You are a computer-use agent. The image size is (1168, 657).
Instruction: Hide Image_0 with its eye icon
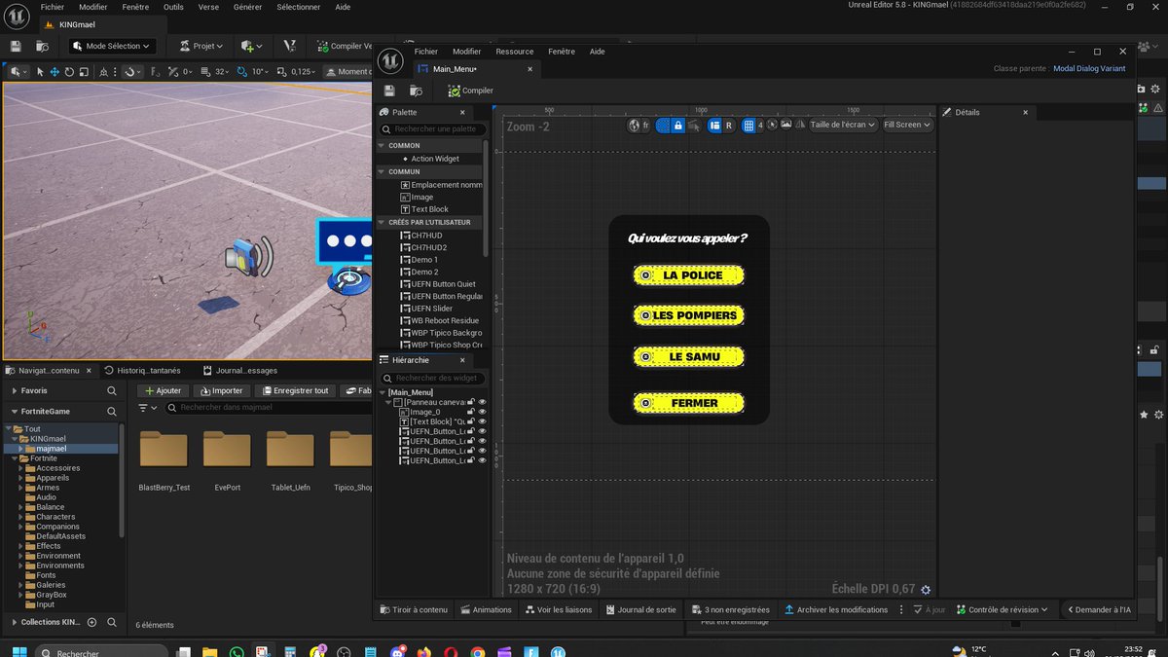tap(482, 412)
